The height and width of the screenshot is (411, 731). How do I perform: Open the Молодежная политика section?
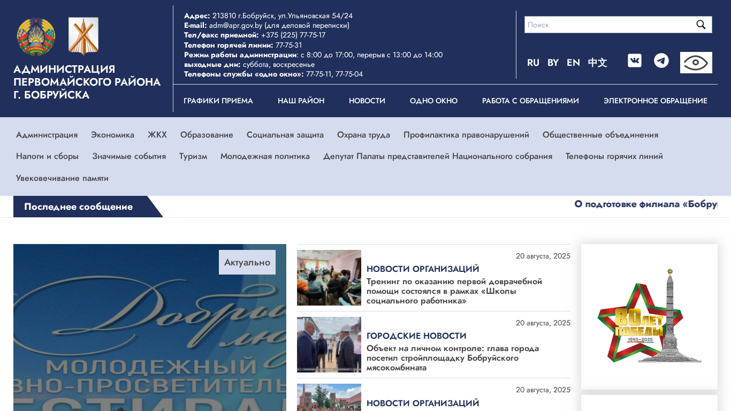tap(265, 156)
